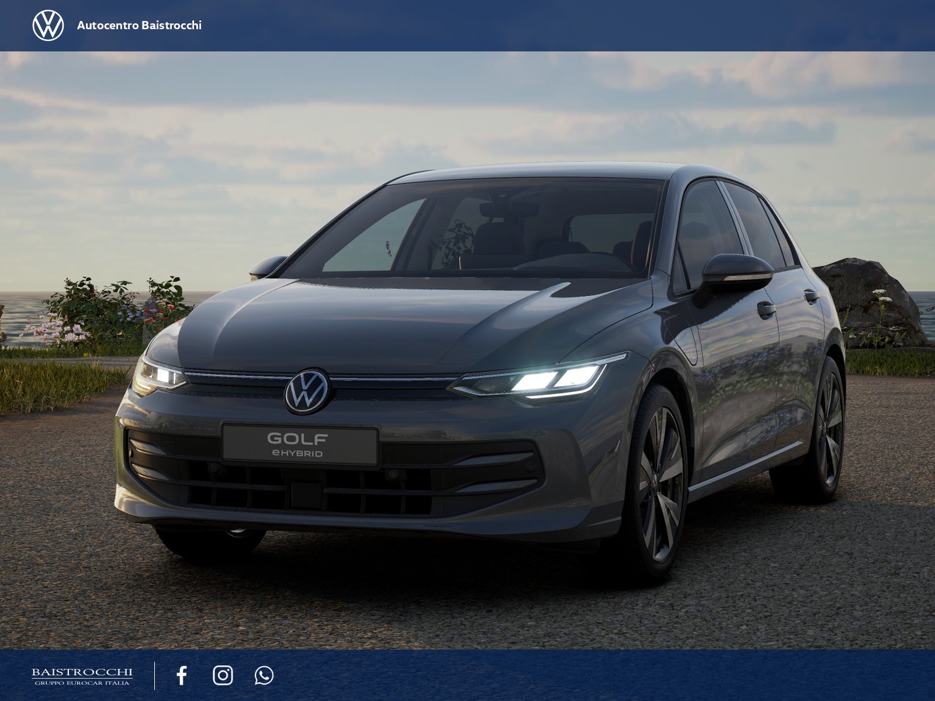Click the Autocentro Baistrocchi dealer name
Screen dimensions: 935x701
[139, 25]
